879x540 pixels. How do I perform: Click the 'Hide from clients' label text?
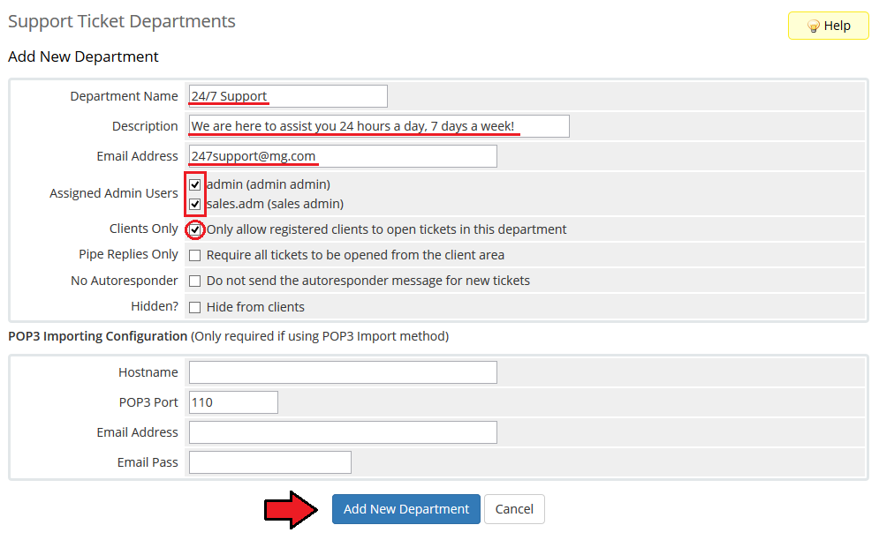pos(255,307)
